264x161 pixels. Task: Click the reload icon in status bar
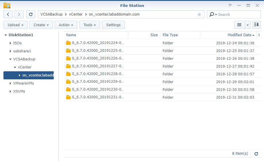[x=256, y=154]
